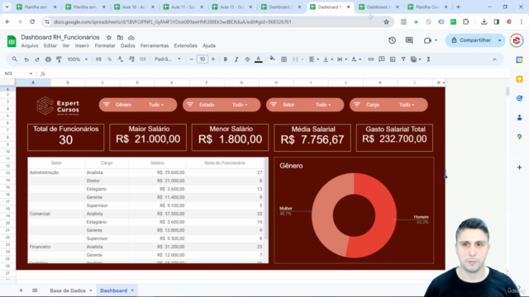Bookmark this page with star icon
The height and width of the screenshot is (297, 529).
[x=386, y=22]
